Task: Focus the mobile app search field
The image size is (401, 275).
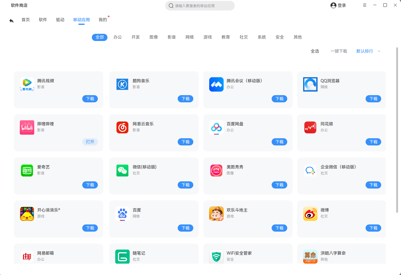Action: tap(200, 6)
